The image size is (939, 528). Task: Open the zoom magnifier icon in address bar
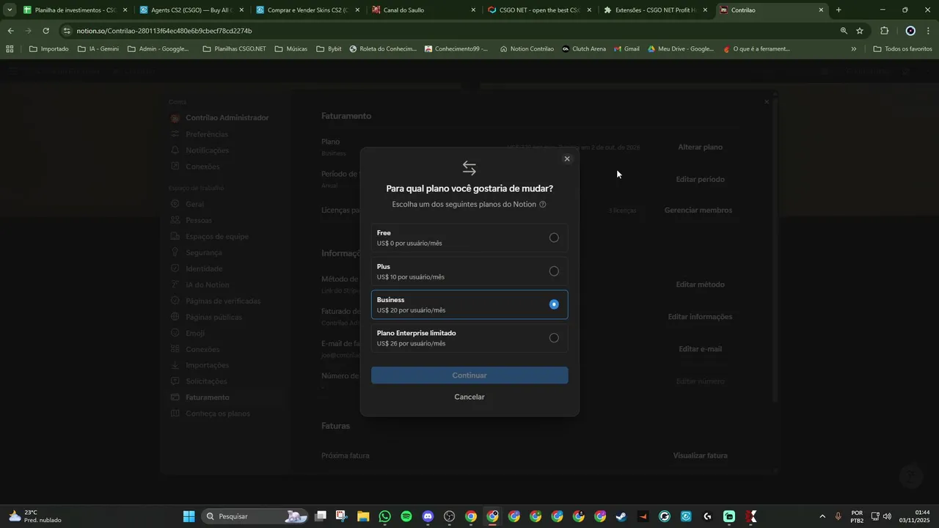(x=844, y=31)
